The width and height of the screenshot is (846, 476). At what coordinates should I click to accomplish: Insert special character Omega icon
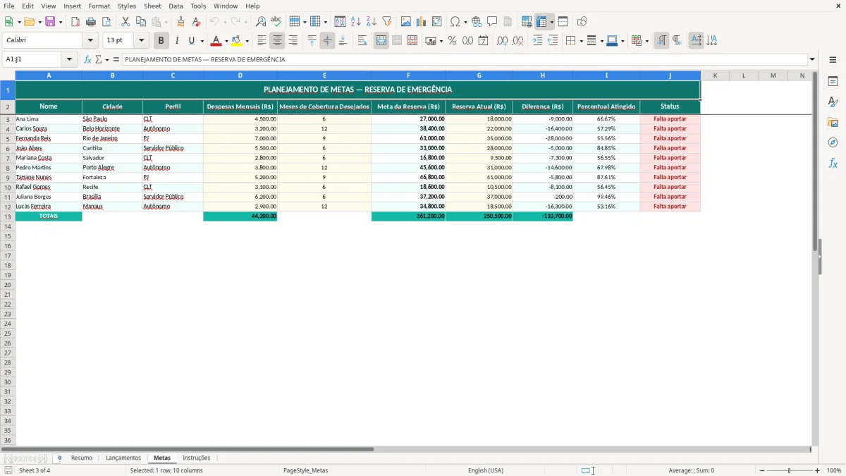point(455,22)
